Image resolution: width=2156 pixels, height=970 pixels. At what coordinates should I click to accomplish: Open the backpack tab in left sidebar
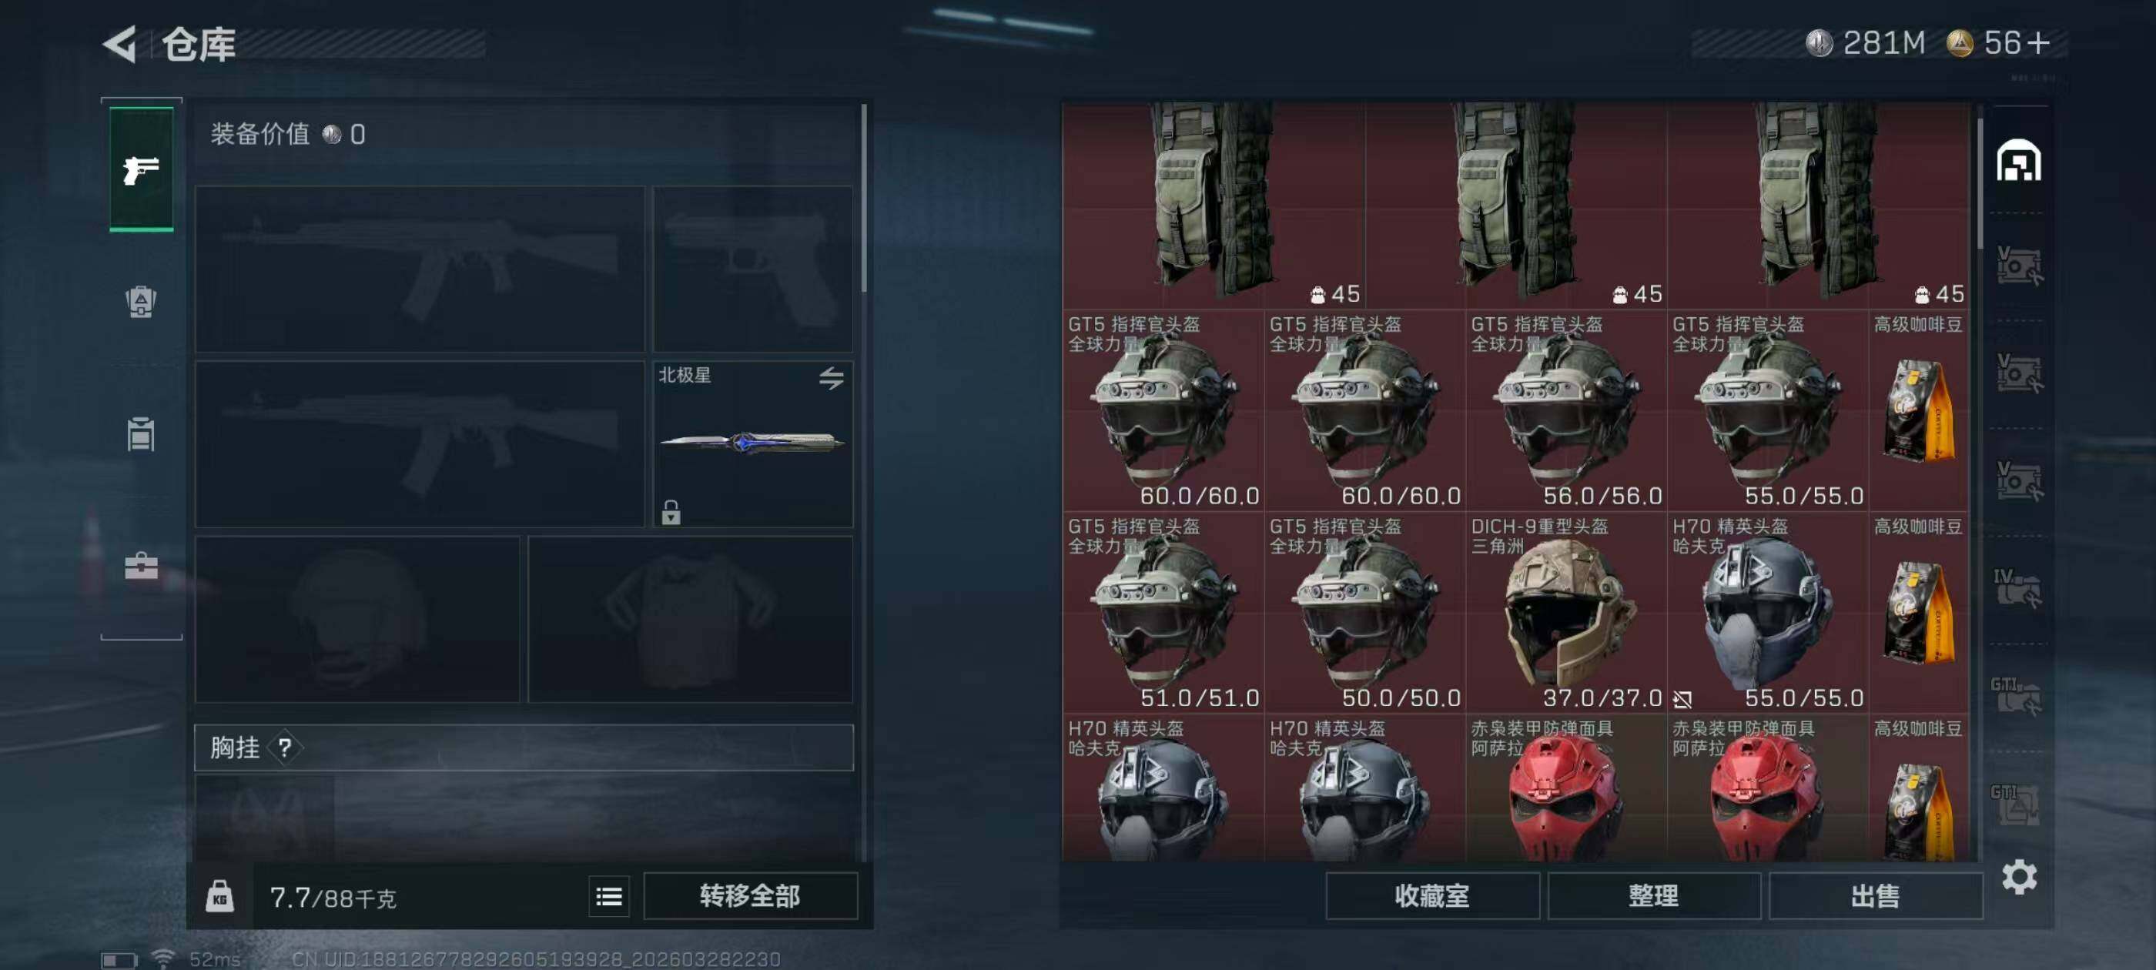tap(141, 301)
